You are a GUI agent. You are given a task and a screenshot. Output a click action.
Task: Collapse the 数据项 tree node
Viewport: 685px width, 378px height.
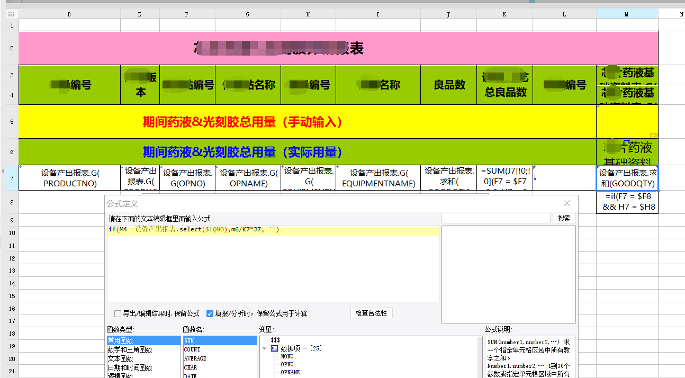coord(264,348)
